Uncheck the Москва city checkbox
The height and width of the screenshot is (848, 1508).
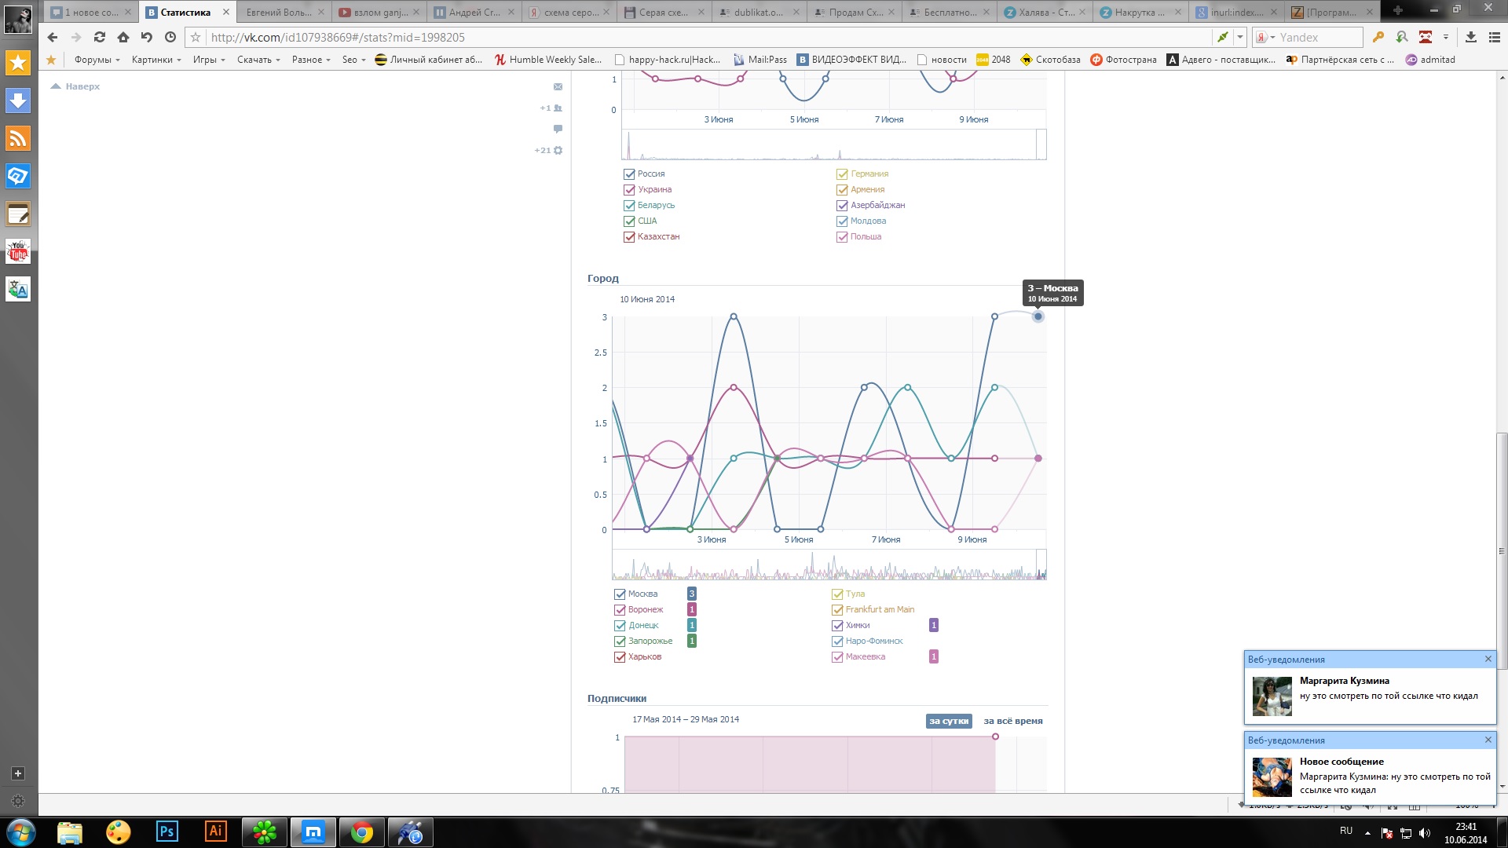click(x=620, y=594)
